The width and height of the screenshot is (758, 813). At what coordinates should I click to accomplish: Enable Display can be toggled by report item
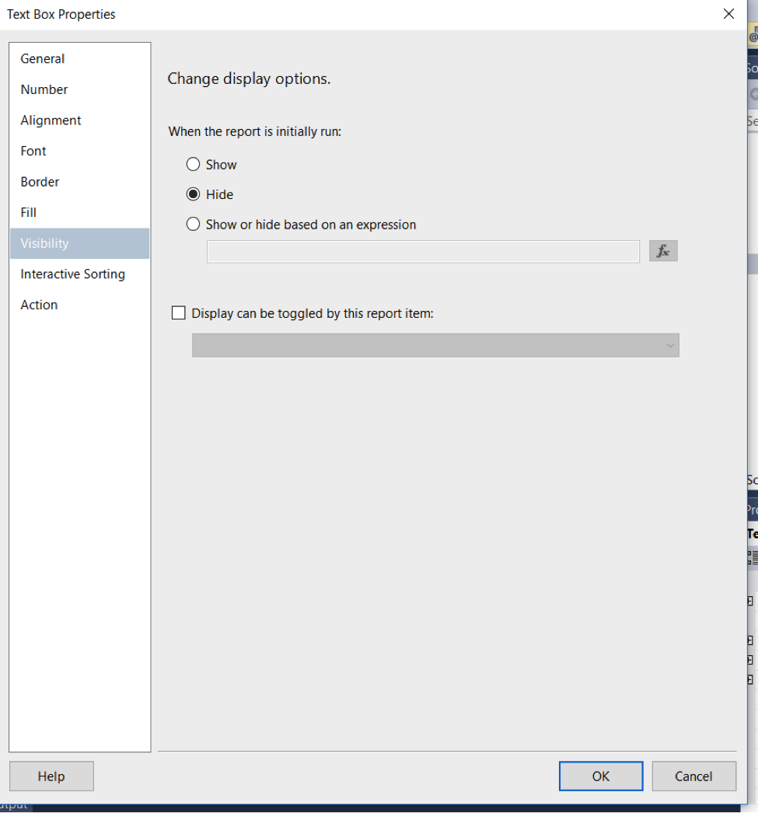pyautogui.click(x=178, y=313)
